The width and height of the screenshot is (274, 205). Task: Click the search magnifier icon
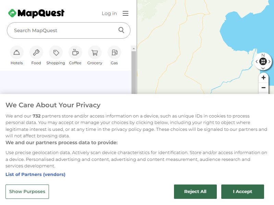(121, 30)
